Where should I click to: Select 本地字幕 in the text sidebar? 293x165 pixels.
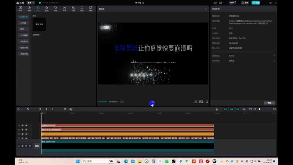point(24,54)
